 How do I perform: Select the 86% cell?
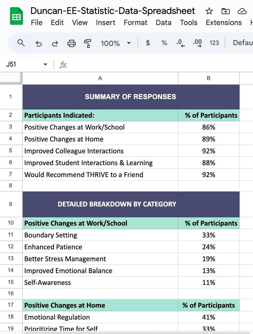click(x=209, y=127)
